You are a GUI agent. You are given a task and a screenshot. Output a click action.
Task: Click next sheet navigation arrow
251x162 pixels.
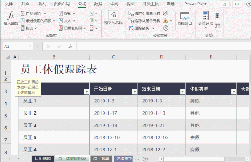coord(18,159)
